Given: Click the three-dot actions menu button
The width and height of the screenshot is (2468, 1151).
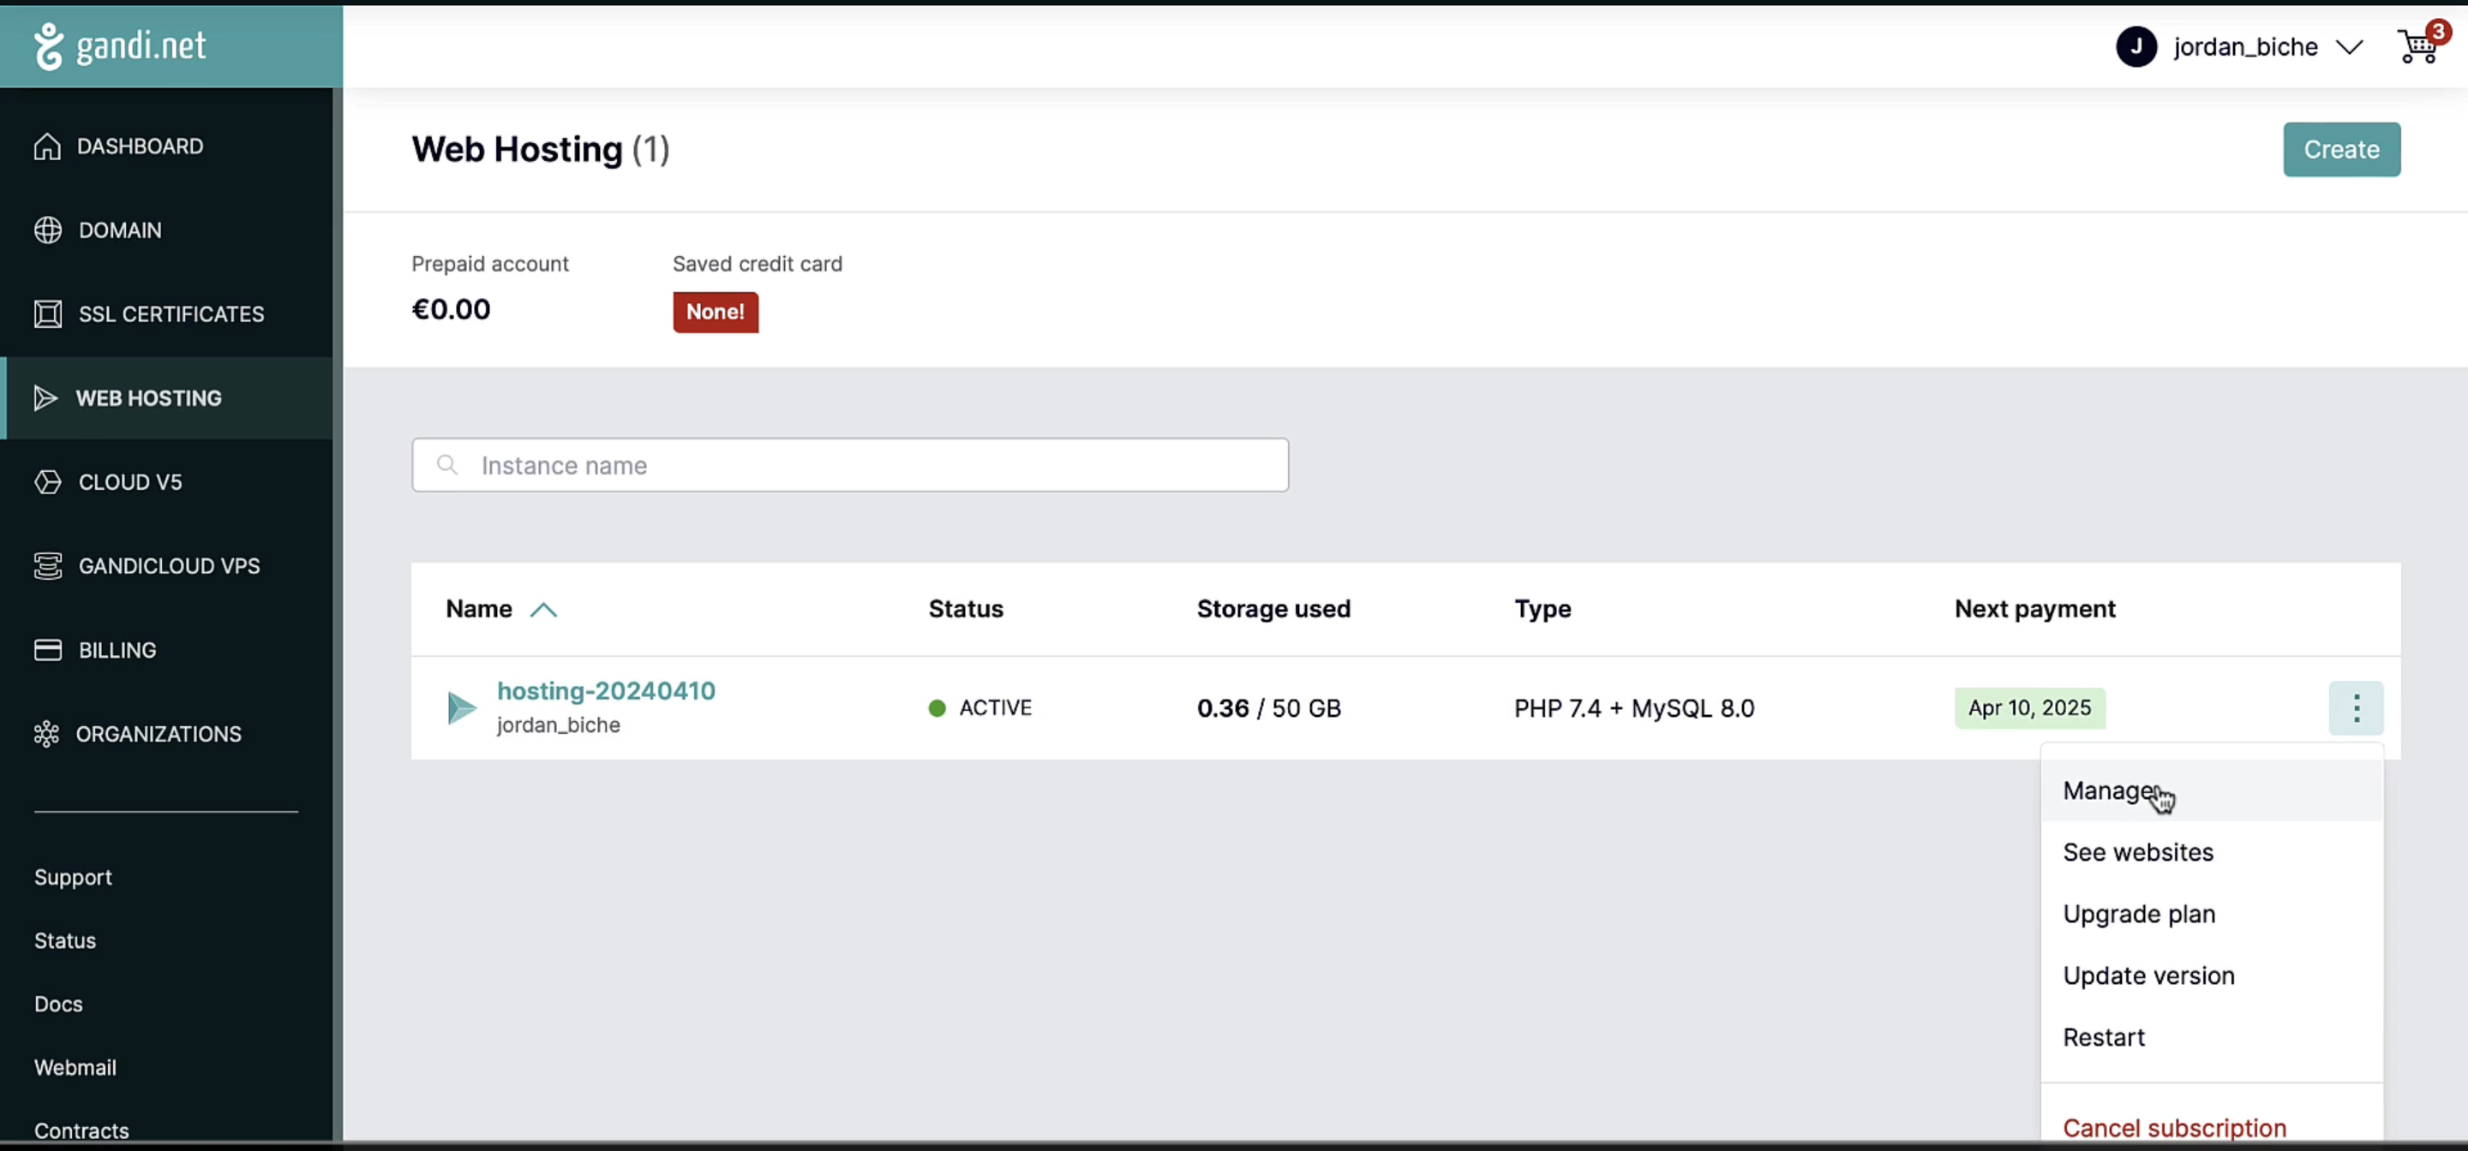Looking at the screenshot, I should pyautogui.click(x=2356, y=708).
